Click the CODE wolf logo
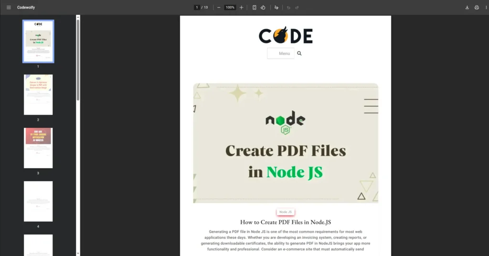The width and height of the screenshot is (489, 256). [x=286, y=35]
